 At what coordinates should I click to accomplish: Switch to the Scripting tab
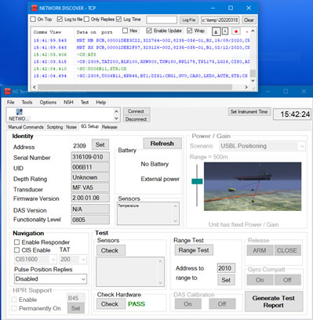(x=55, y=127)
